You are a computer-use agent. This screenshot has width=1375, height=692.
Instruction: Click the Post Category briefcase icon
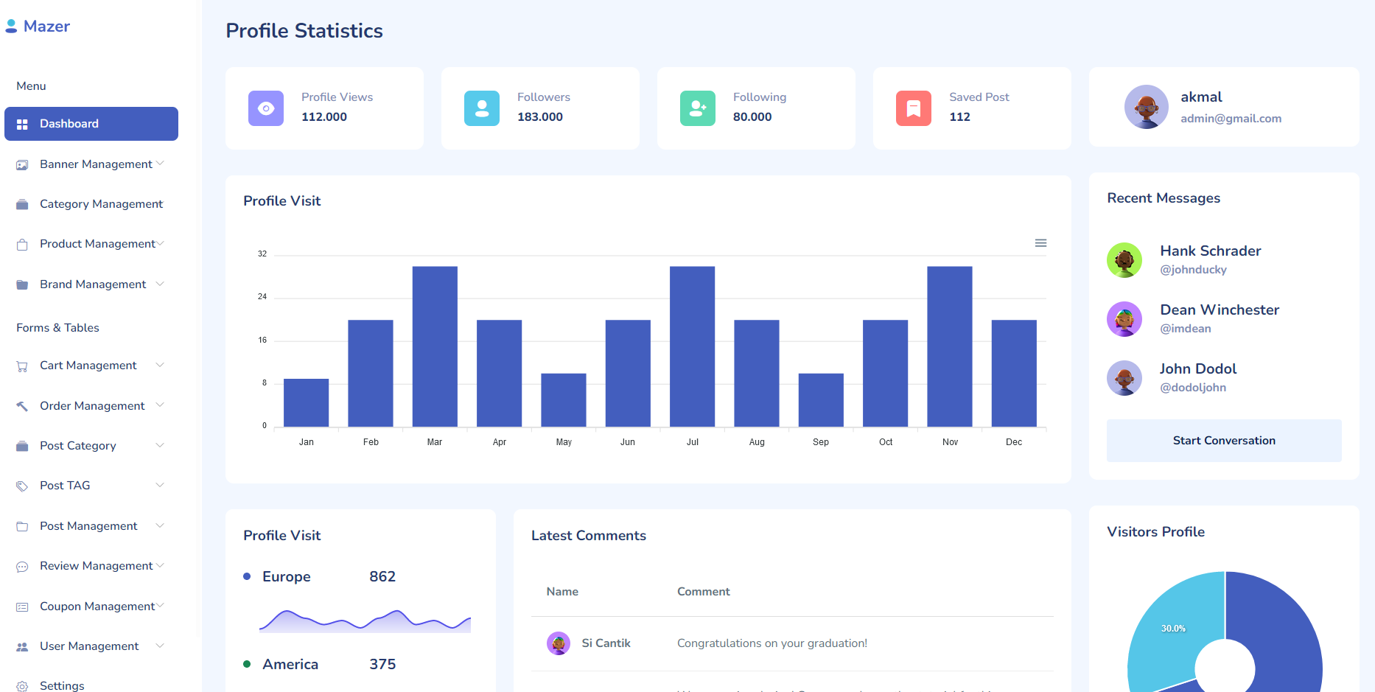coord(22,446)
